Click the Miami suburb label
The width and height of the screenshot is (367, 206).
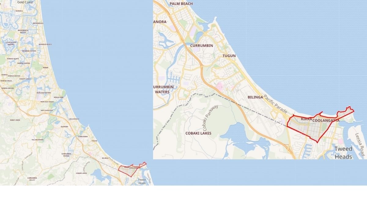click(46, 67)
